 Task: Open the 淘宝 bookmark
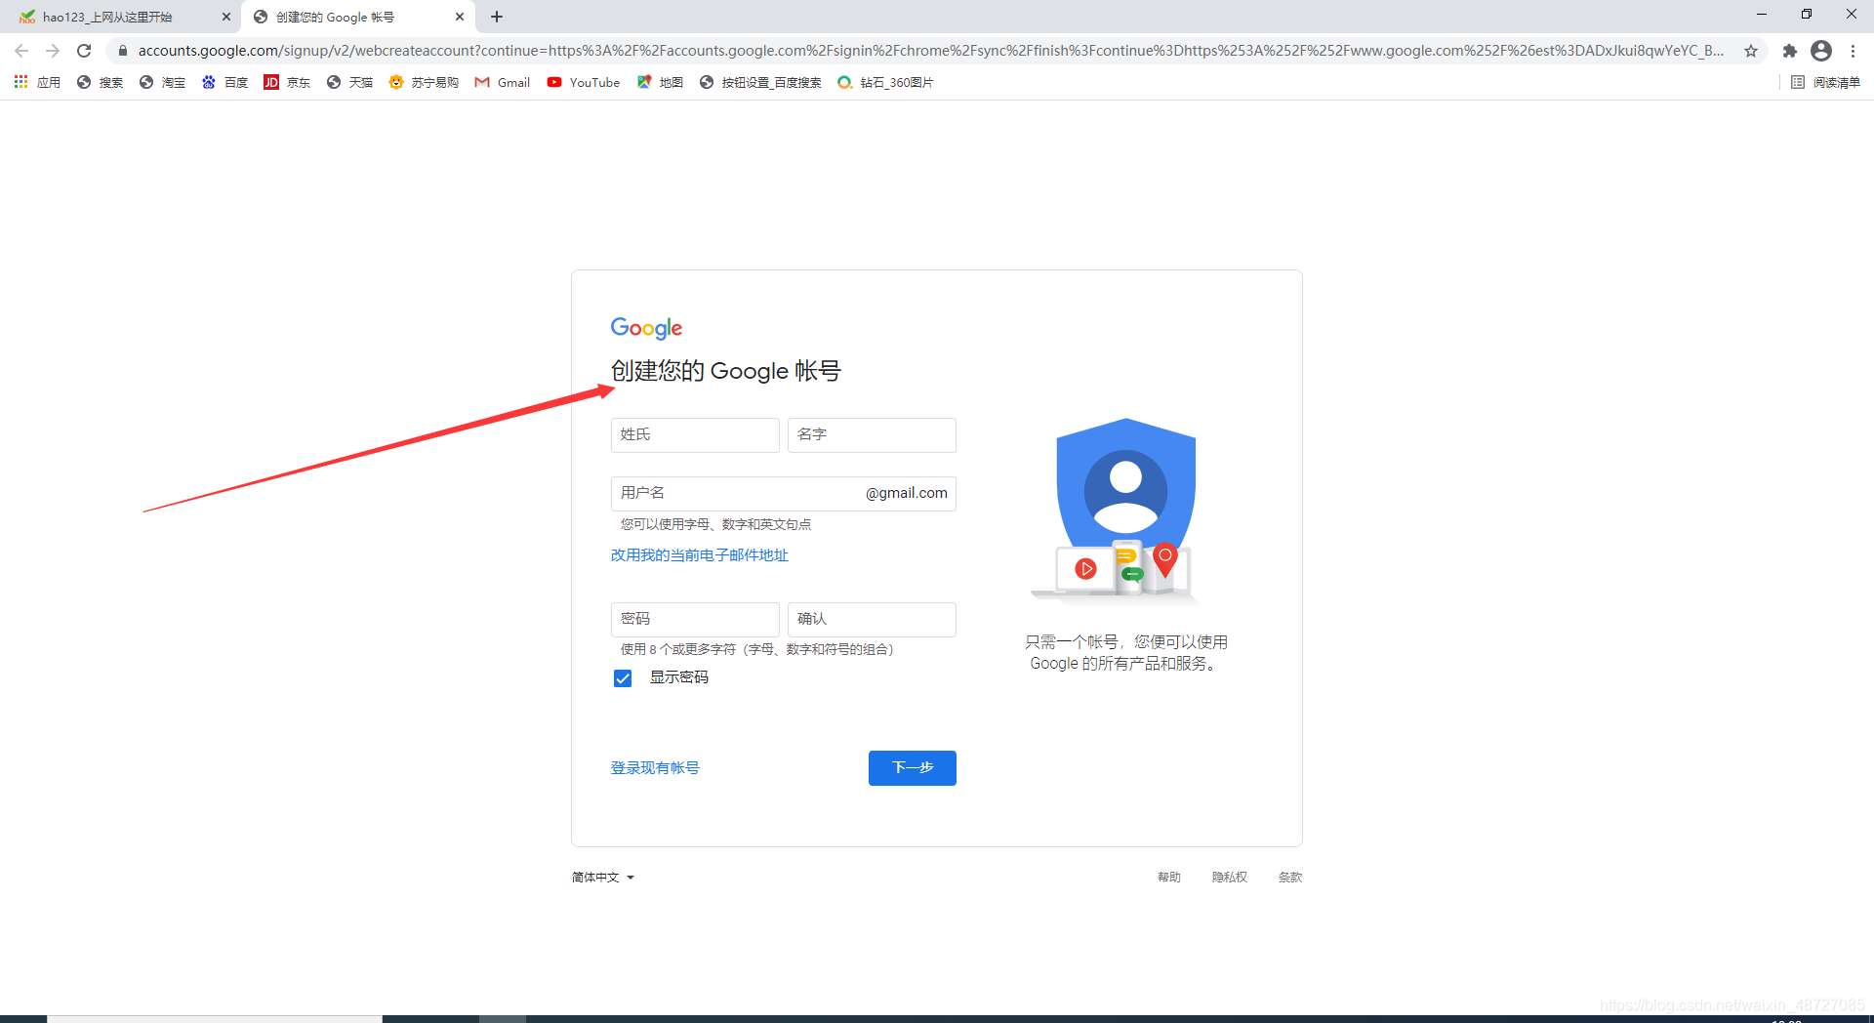click(162, 83)
